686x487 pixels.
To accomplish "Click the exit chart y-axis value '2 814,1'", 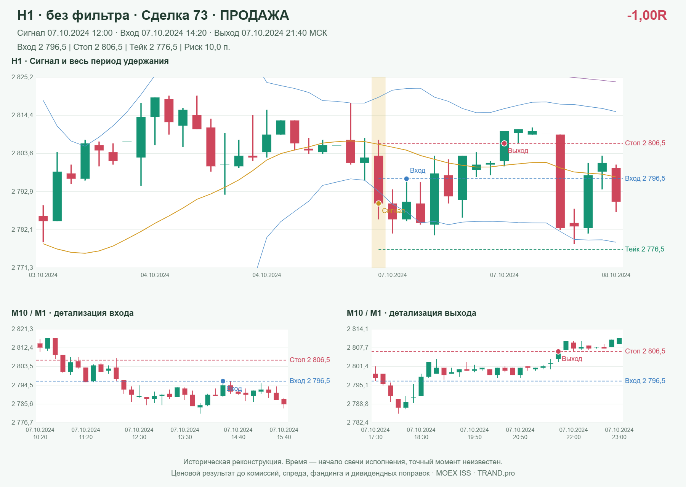I will tap(357, 329).
